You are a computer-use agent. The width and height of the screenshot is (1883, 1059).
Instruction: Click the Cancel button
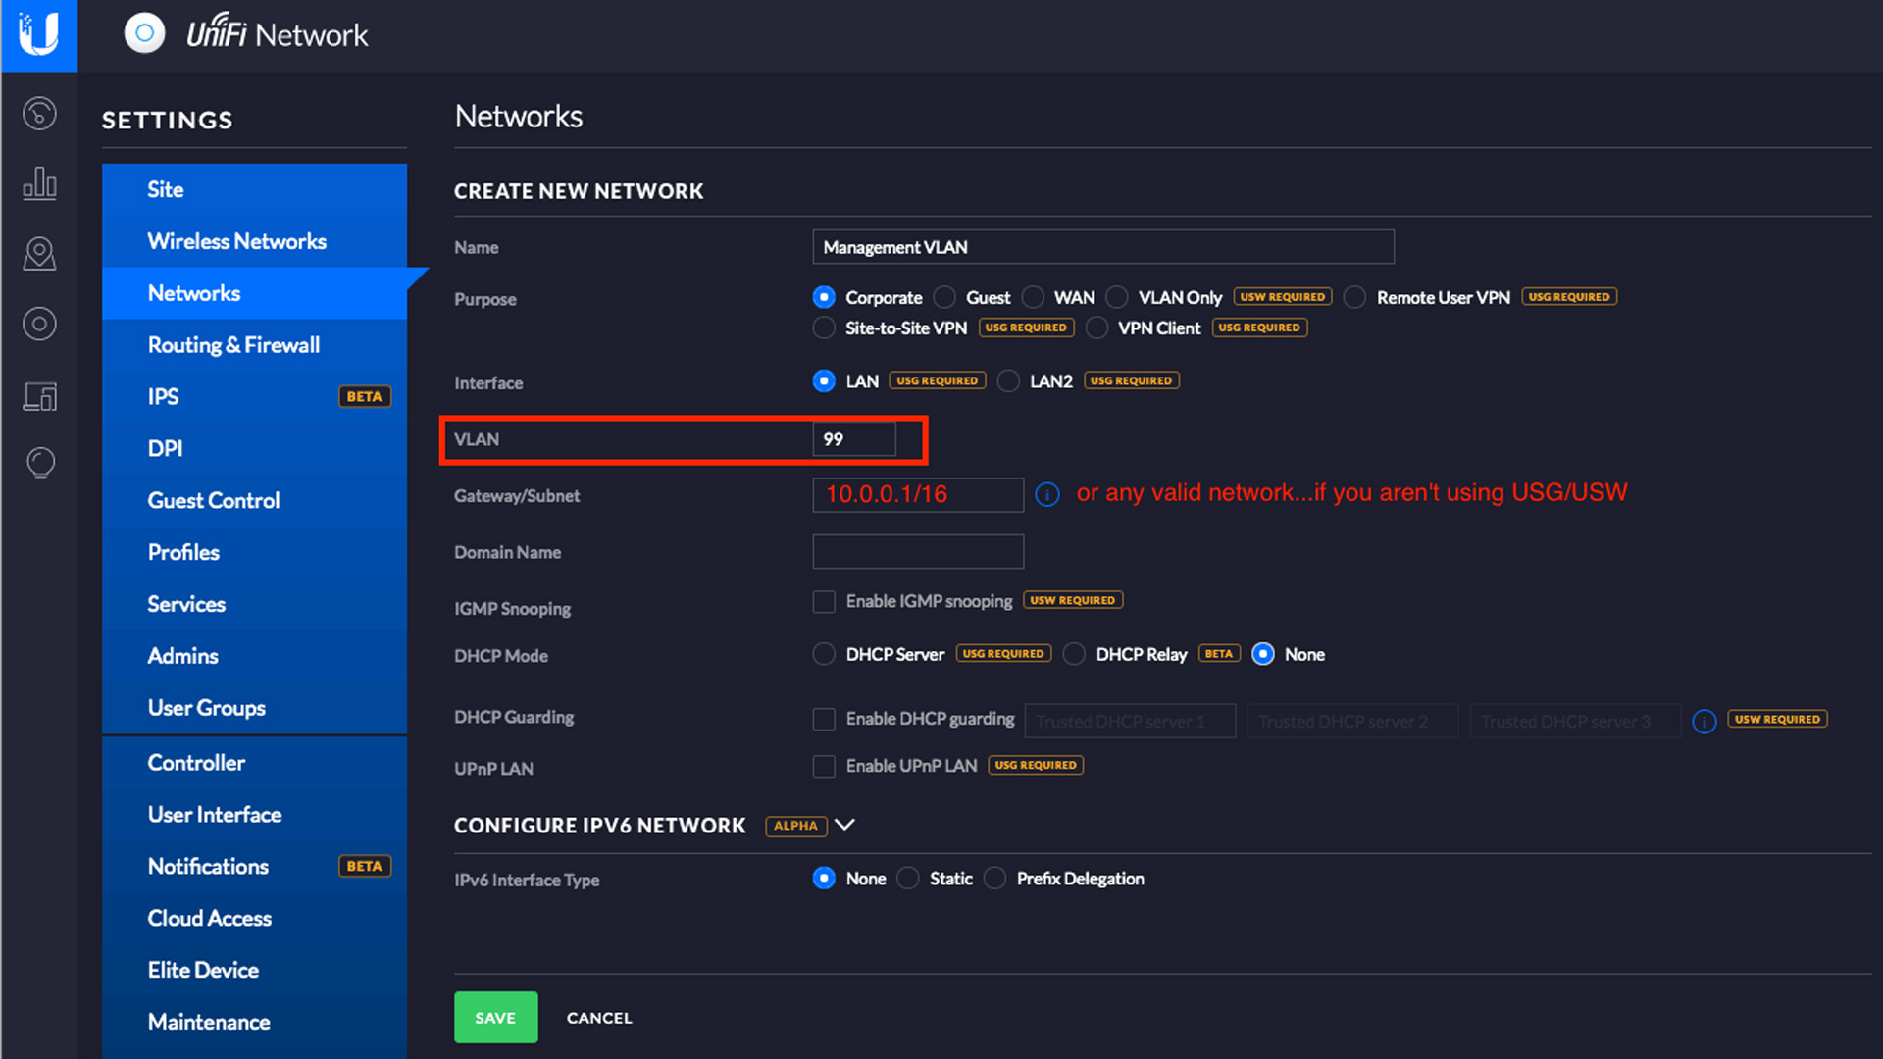(599, 1018)
